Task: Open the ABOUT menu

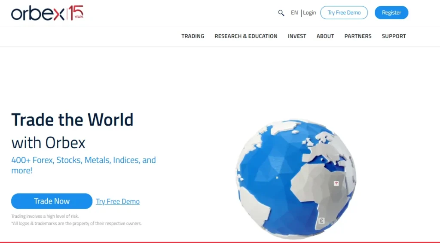Action: 325,36
